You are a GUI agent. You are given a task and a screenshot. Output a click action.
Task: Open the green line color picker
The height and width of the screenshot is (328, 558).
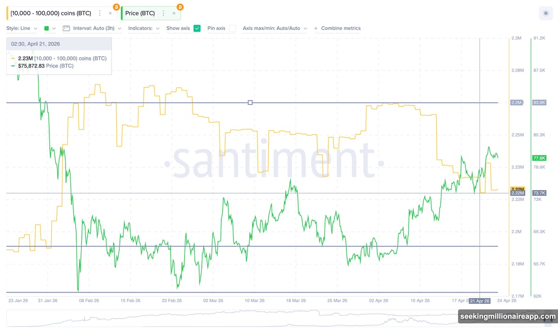pyautogui.click(x=50, y=28)
